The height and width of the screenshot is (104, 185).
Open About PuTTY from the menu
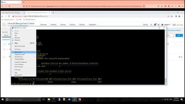(x=24, y=75)
